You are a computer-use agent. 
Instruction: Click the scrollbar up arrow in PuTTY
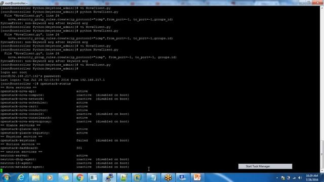pyautogui.click(x=322, y=8)
